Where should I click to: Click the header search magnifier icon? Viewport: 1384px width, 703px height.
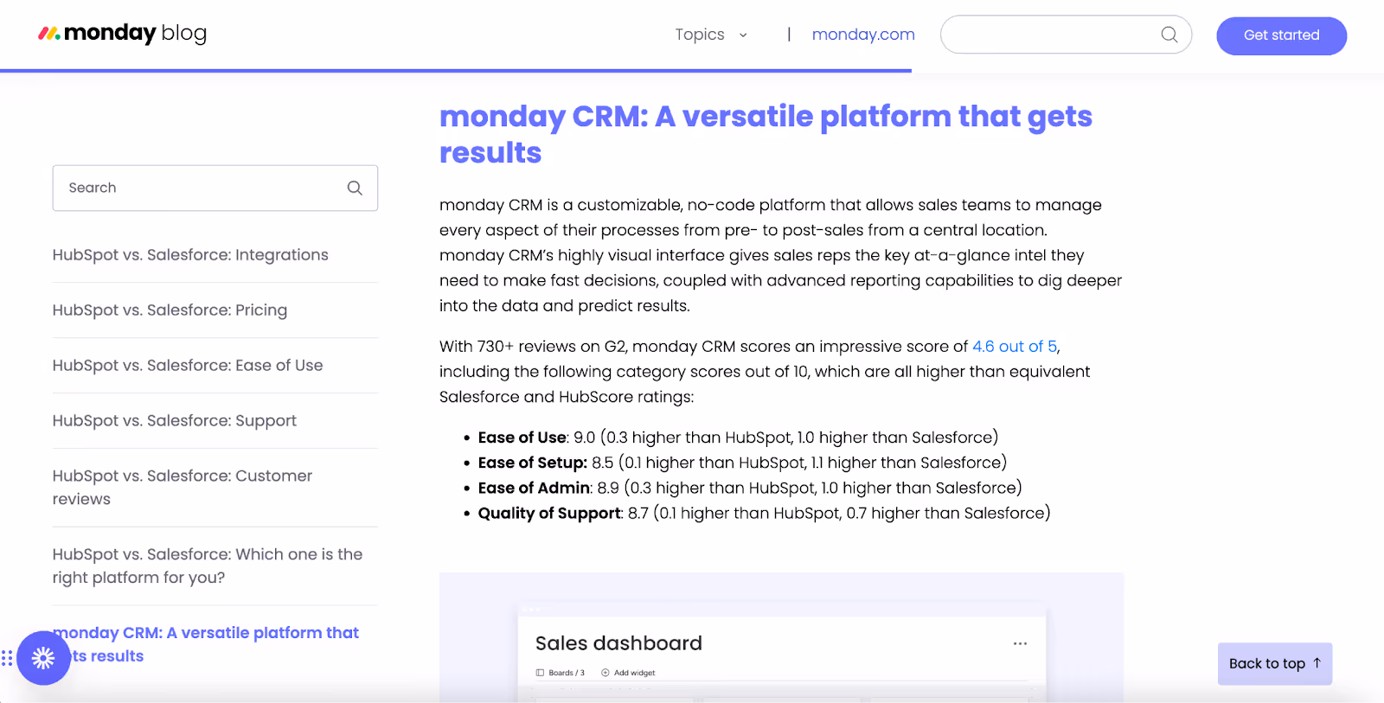click(x=1169, y=35)
